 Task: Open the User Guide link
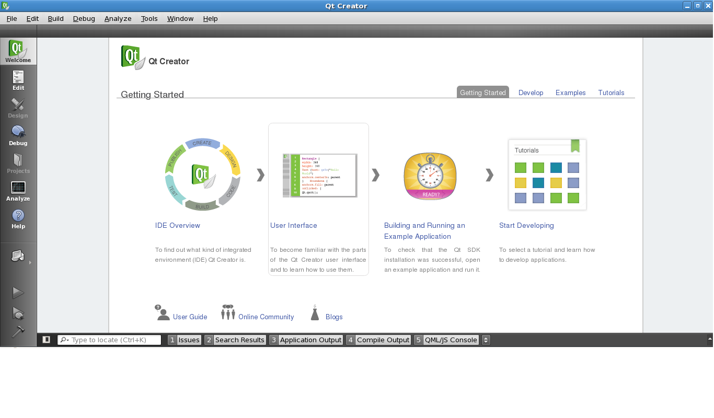[190, 317]
